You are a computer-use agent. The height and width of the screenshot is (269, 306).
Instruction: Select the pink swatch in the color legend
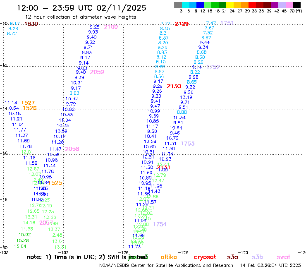click(x=289, y=5)
